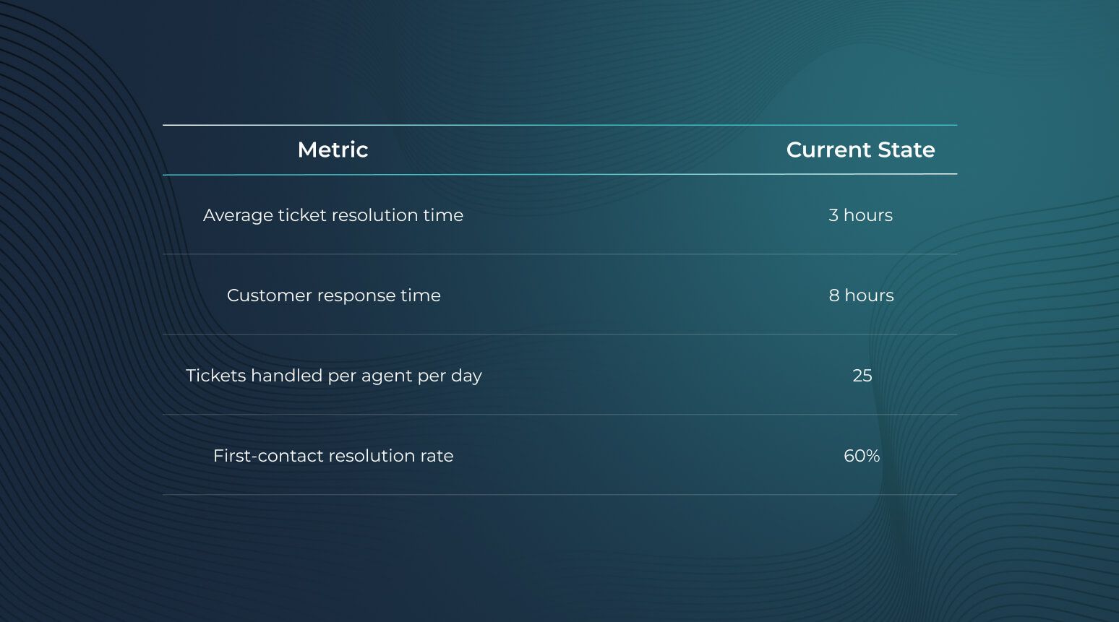Select the Current State column header
The image size is (1119, 622).
pyautogui.click(x=860, y=150)
